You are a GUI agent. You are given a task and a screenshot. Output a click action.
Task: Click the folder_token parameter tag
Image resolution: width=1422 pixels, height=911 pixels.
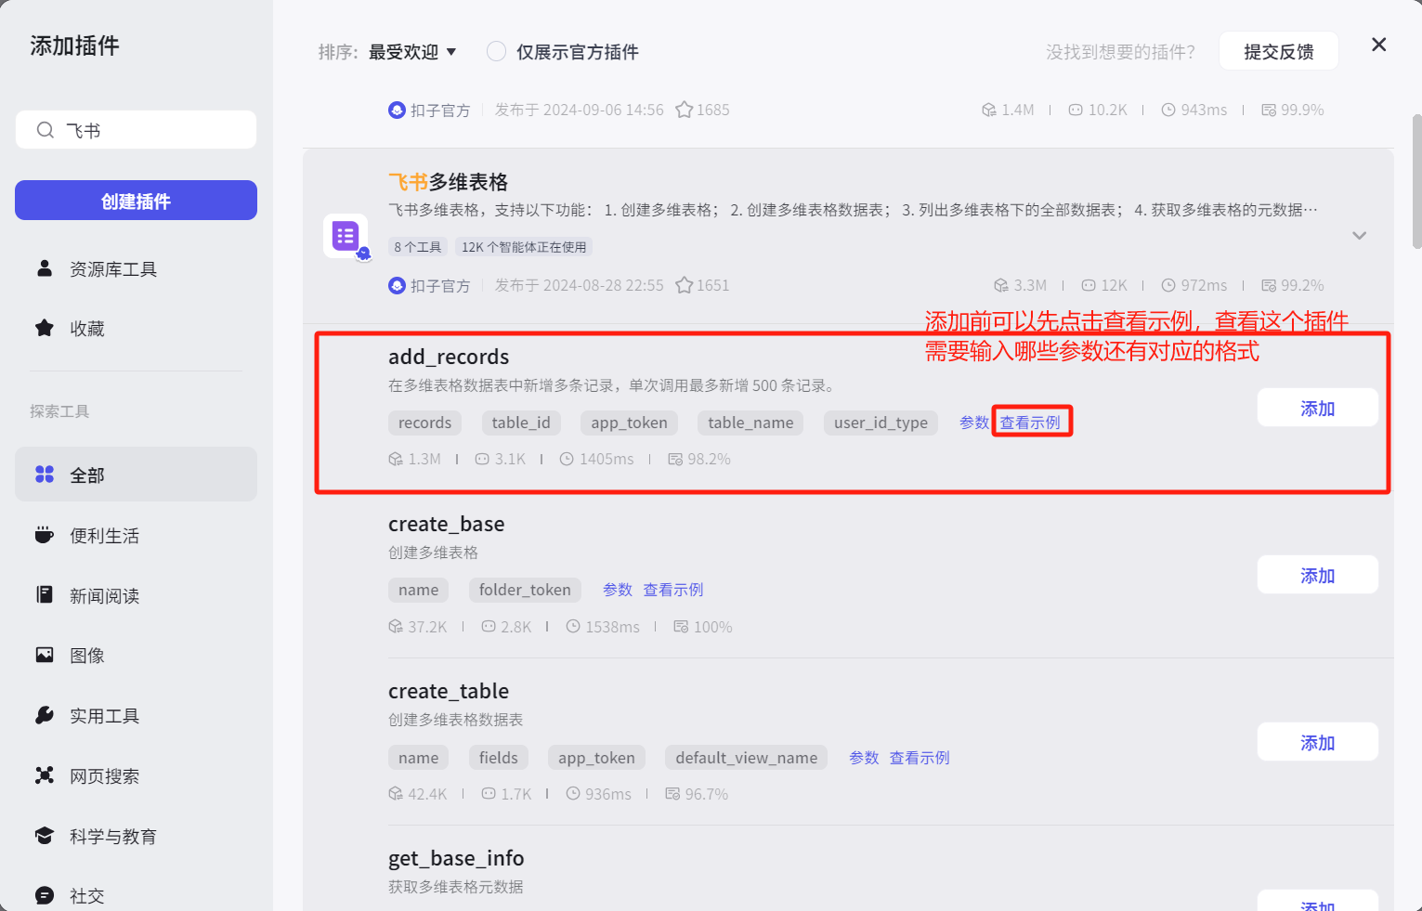click(x=525, y=590)
